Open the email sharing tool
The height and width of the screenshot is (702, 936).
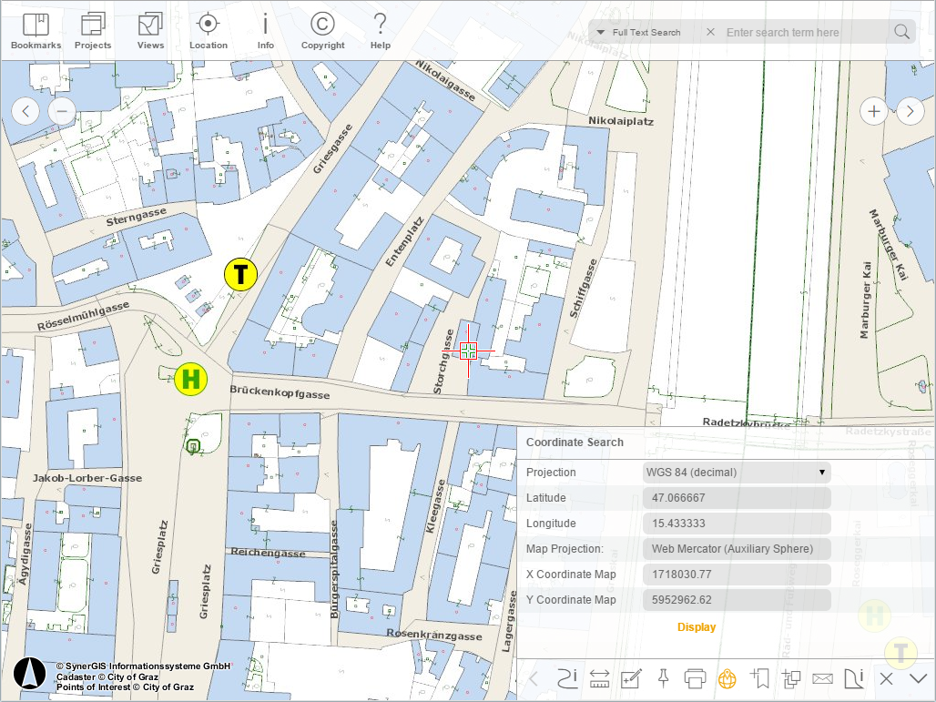(x=822, y=678)
